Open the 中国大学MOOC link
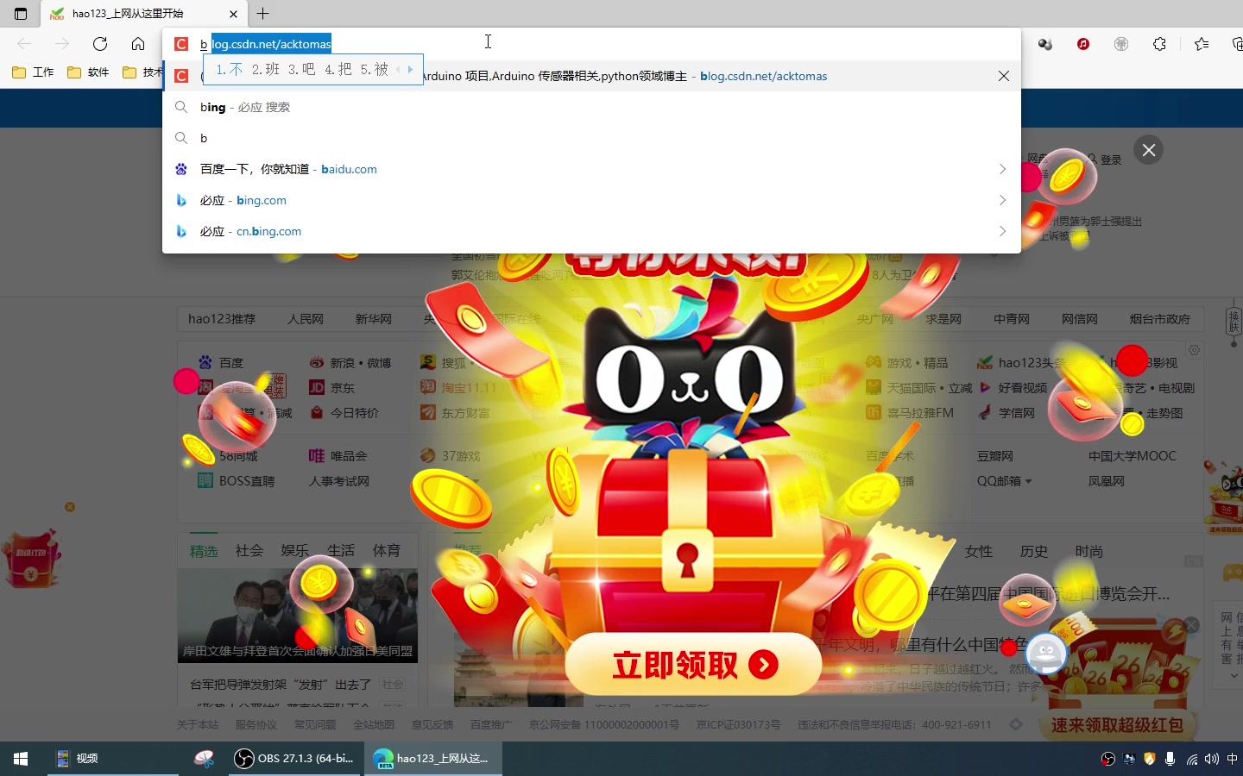Image resolution: width=1243 pixels, height=776 pixels. click(1133, 456)
